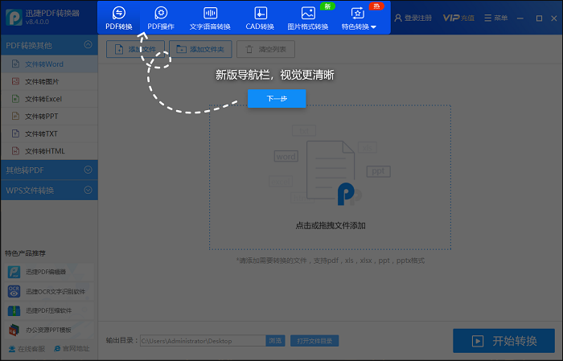
Task: Click the output directory path field
Action: click(x=202, y=341)
